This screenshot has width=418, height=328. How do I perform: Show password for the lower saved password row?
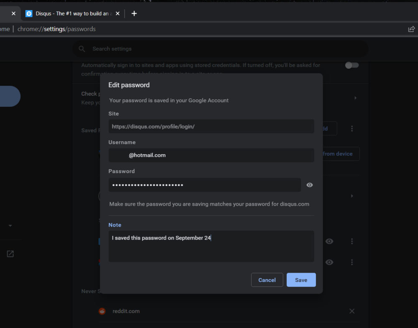click(329, 262)
